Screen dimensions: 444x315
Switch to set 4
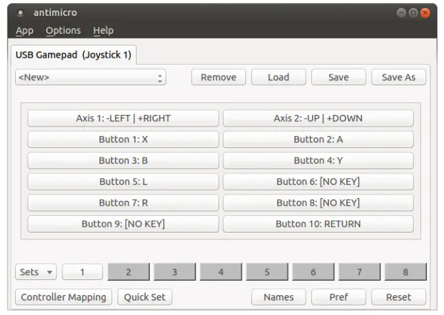pyautogui.click(x=221, y=272)
